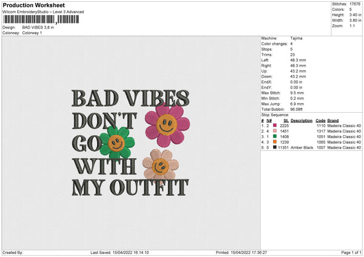The image size is (364, 257).
Task: Click the orange color swatch in stop 4
Action: (275, 142)
